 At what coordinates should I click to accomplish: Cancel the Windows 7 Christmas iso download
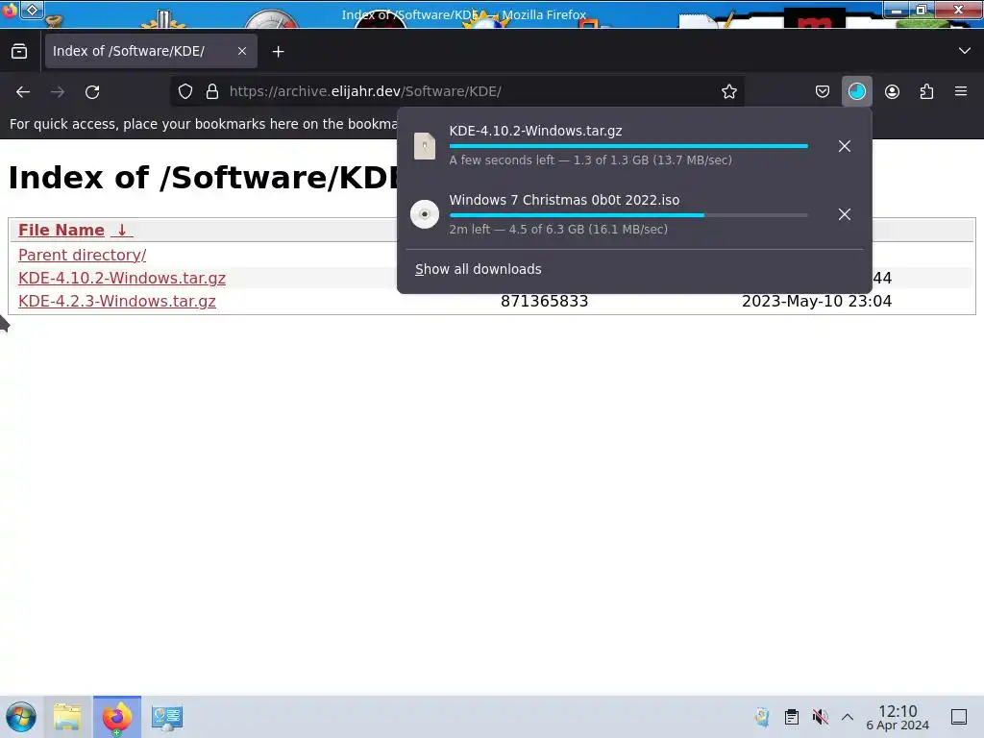pos(844,214)
